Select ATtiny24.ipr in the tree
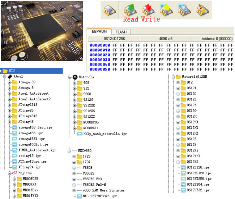This screenshot has height=199, width=235. click(30, 167)
